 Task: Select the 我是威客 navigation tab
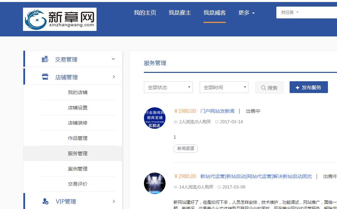pos(214,13)
